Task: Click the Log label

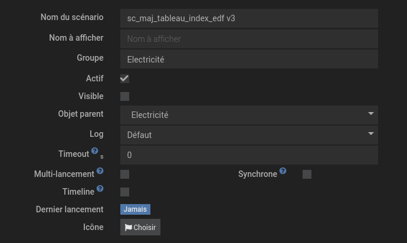Action: tap(97, 134)
